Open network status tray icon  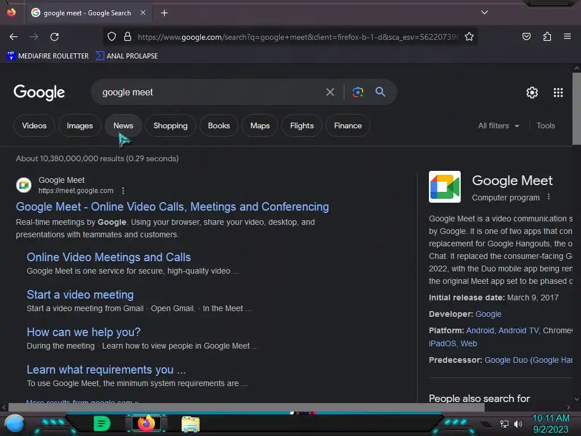pos(504,424)
